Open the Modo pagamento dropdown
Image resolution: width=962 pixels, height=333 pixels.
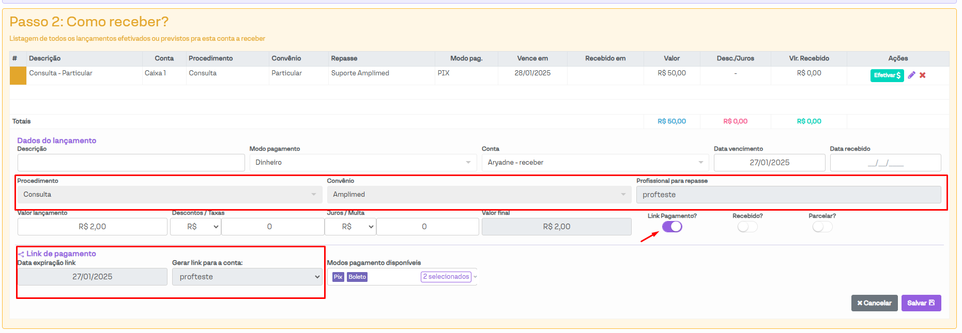tap(363, 163)
